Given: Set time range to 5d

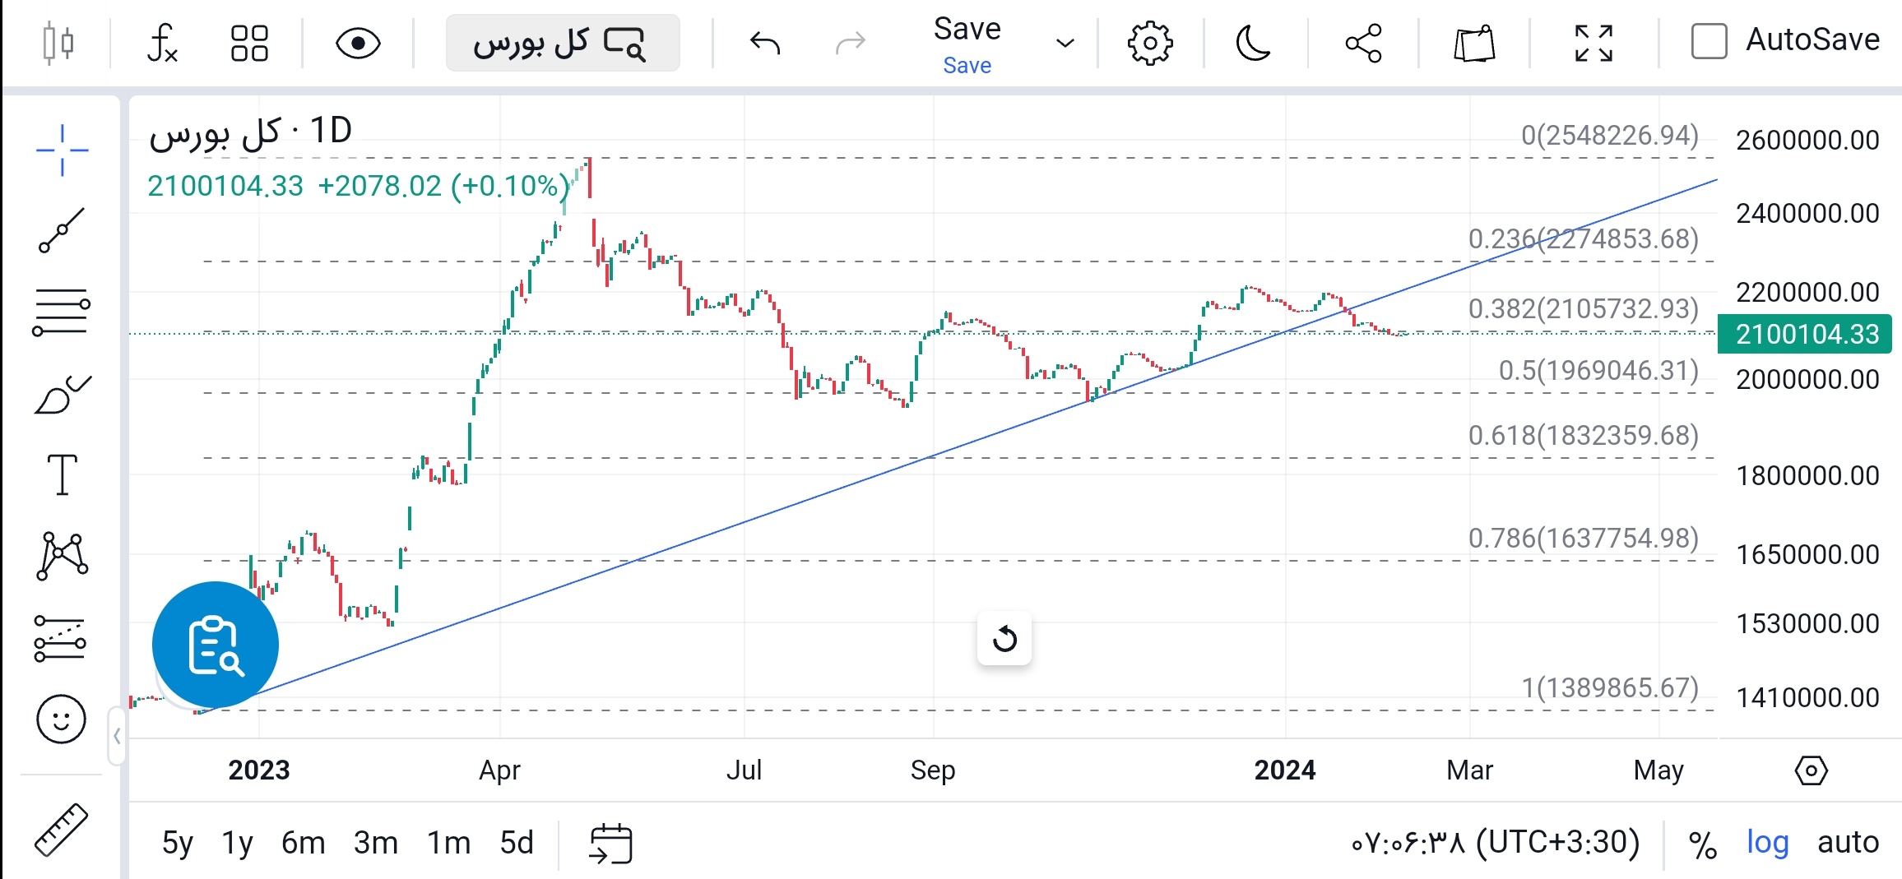Looking at the screenshot, I should (x=517, y=843).
